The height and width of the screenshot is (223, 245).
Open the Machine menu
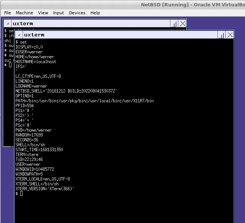point(24,13)
